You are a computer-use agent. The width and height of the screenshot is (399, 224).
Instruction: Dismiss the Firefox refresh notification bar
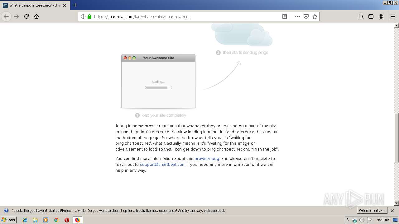392,211
